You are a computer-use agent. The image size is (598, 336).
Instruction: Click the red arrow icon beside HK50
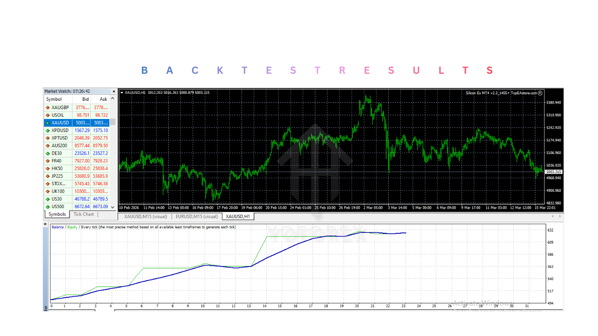(x=48, y=168)
